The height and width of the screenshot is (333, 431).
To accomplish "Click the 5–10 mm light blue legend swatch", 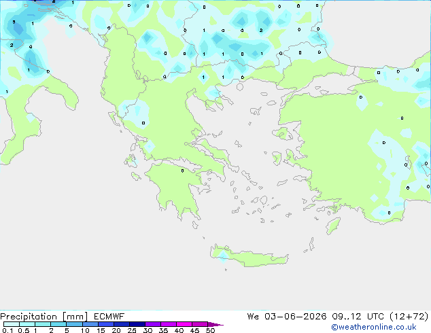I will click(74, 324).
